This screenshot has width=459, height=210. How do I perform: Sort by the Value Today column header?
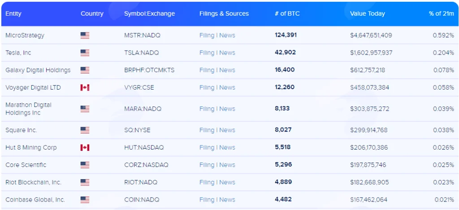(368, 13)
